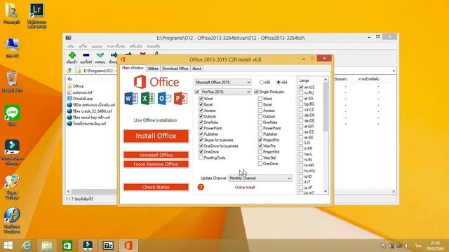The image size is (449, 252).
Task: Select OInstall.exe in 7-Zip file list
Action: (x=83, y=99)
